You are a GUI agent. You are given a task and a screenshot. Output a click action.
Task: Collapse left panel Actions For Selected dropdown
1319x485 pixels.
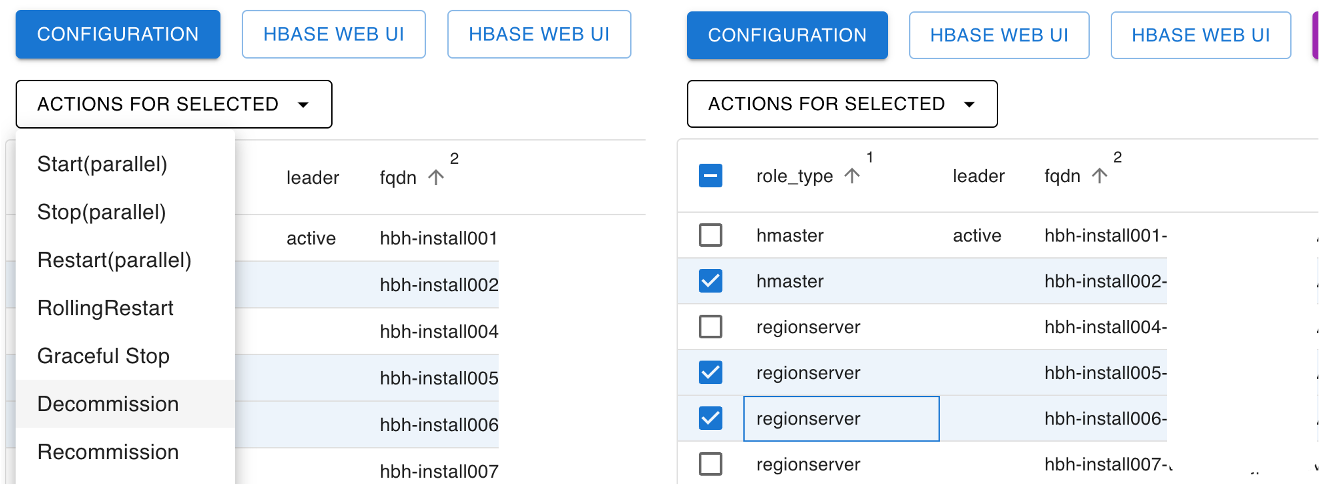click(174, 104)
